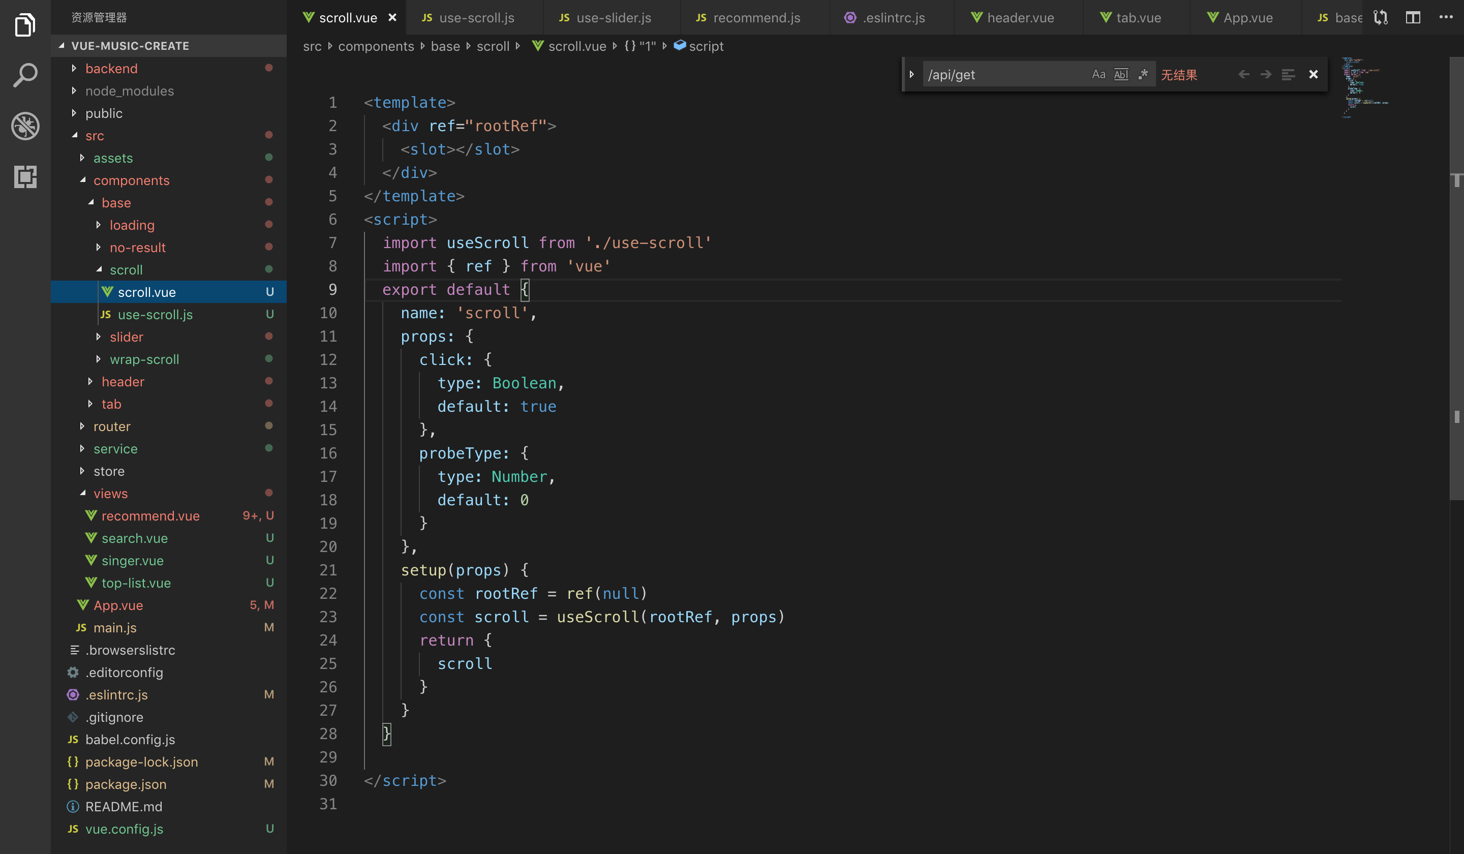This screenshot has height=854, width=1464.
Task: Open babel.config.js file
Action: (168, 740)
